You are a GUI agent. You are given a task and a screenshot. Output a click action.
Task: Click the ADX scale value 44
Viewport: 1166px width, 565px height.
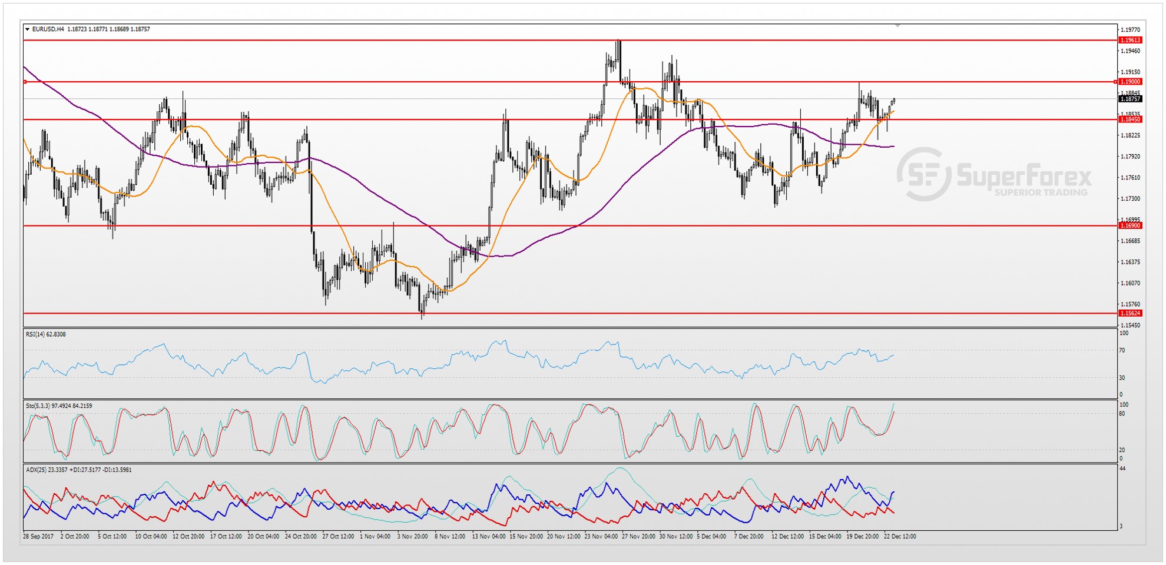pos(1122,468)
